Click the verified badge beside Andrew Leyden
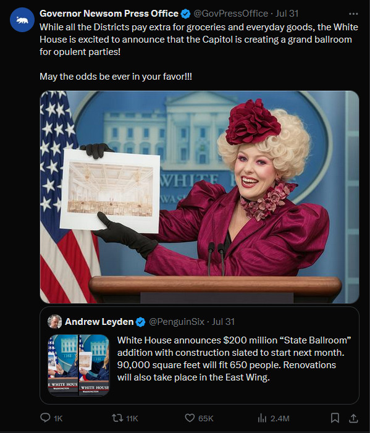 [141, 322]
